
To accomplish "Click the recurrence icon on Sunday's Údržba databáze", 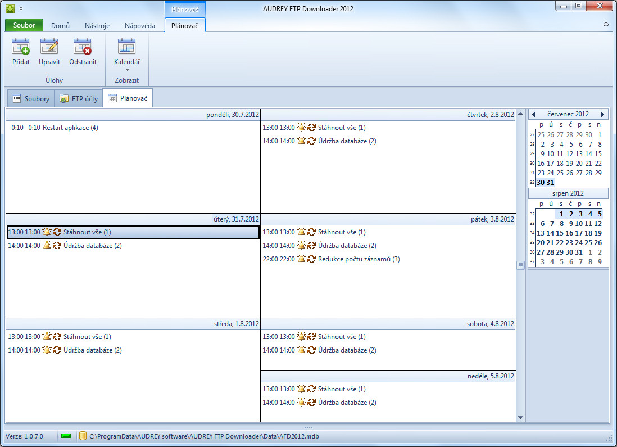I will pyautogui.click(x=311, y=402).
